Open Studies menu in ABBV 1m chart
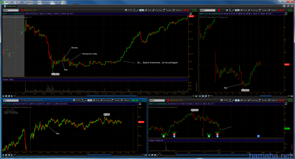Screen dimensions: 295x159 (x=168, y=10)
